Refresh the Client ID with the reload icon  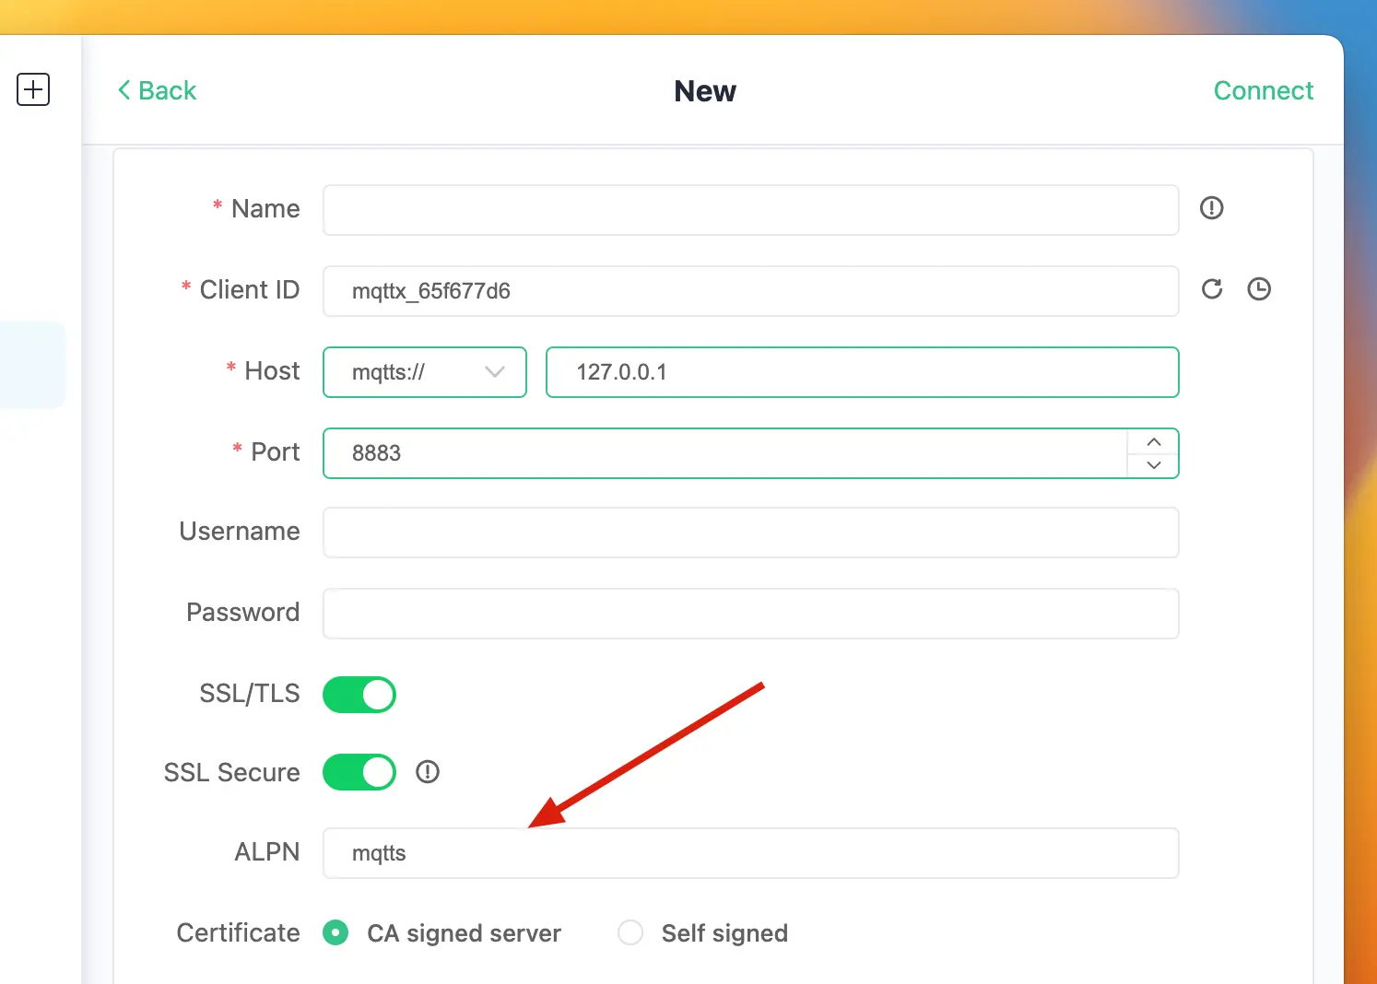click(x=1212, y=289)
